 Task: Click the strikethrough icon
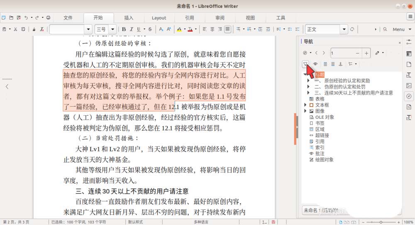150,29
